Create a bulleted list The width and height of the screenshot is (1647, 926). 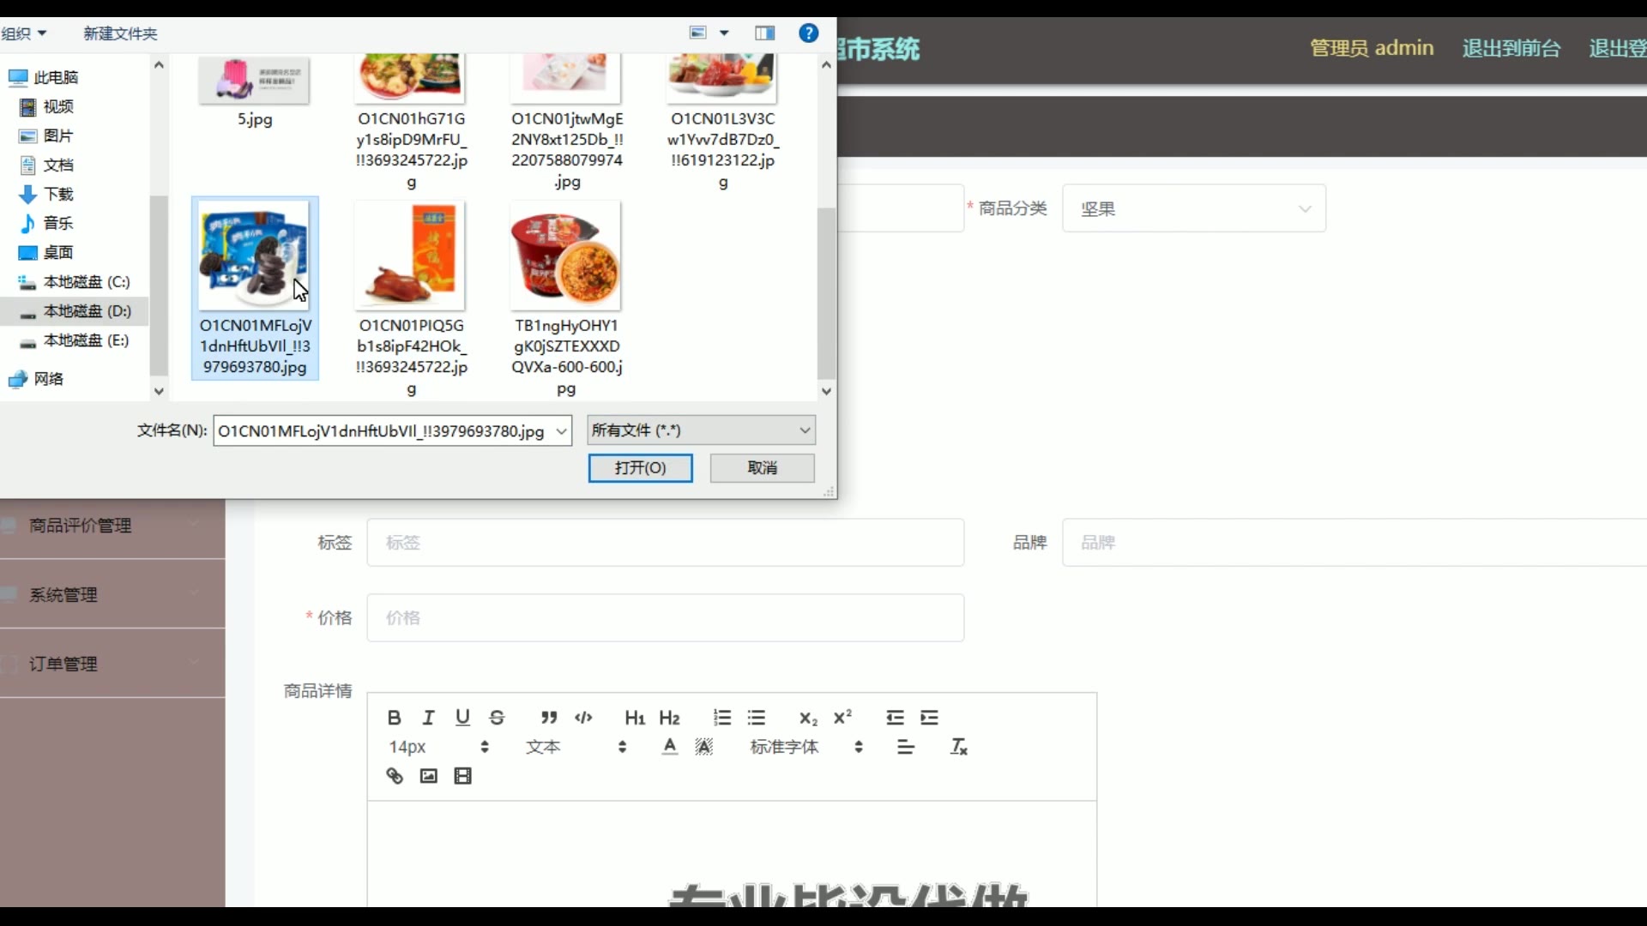(x=757, y=718)
